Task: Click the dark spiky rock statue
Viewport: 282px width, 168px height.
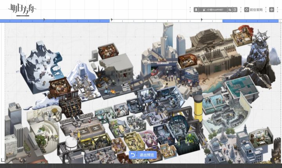Action: point(258,59)
